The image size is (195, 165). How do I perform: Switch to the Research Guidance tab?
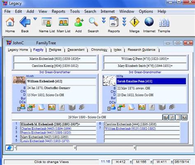[142, 50]
